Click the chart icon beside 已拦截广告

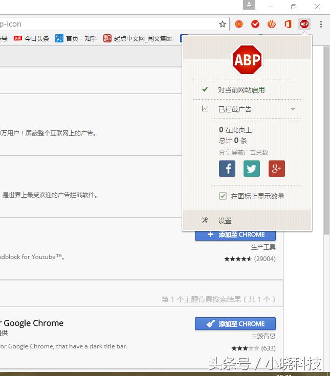click(205, 109)
